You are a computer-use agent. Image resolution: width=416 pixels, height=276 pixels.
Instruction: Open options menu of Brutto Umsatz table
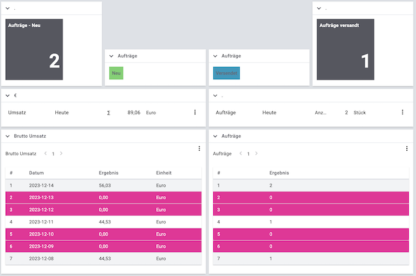click(199, 149)
